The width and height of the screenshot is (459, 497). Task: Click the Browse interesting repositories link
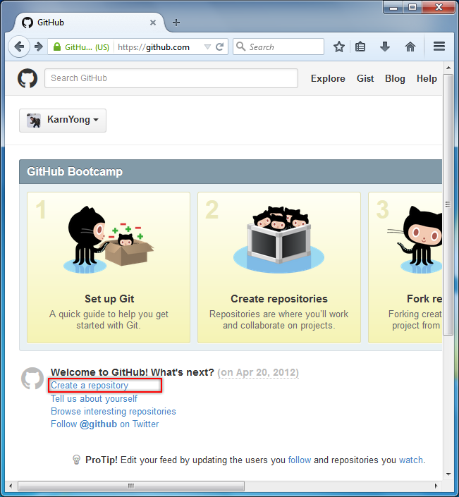114,411
